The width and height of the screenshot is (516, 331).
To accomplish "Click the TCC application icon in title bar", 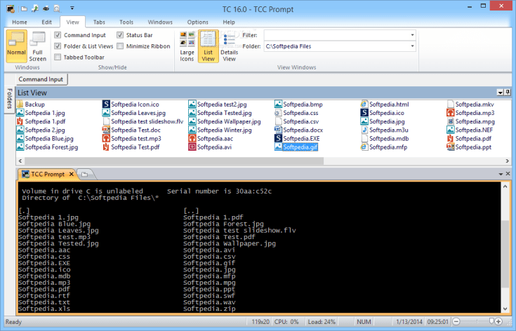I will pos(11,8).
